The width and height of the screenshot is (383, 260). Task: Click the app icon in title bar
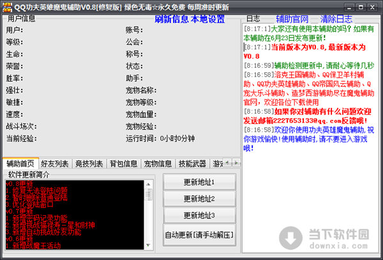(7, 8)
